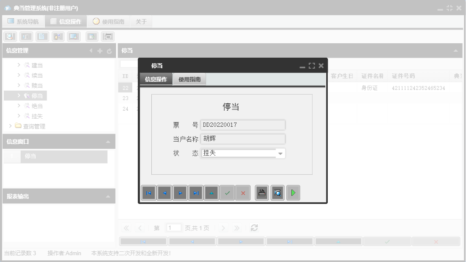Image resolution: width=466 pixels, height=262 pixels.
Task: Open the 系统导航 tab
Action: pyautogui.click(x=23, y=21)
